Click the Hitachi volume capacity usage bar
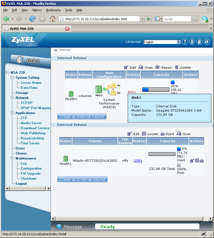This screenshot has height=238, width=214. [x=162, y=154]
